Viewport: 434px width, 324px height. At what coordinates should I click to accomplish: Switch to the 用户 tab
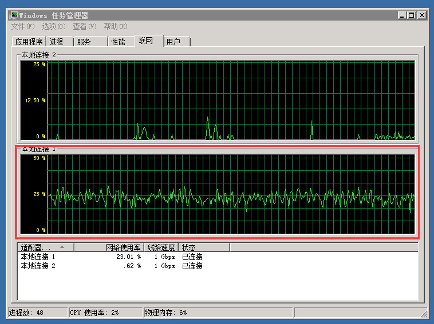pyautogui.click(x=177, y=42)
